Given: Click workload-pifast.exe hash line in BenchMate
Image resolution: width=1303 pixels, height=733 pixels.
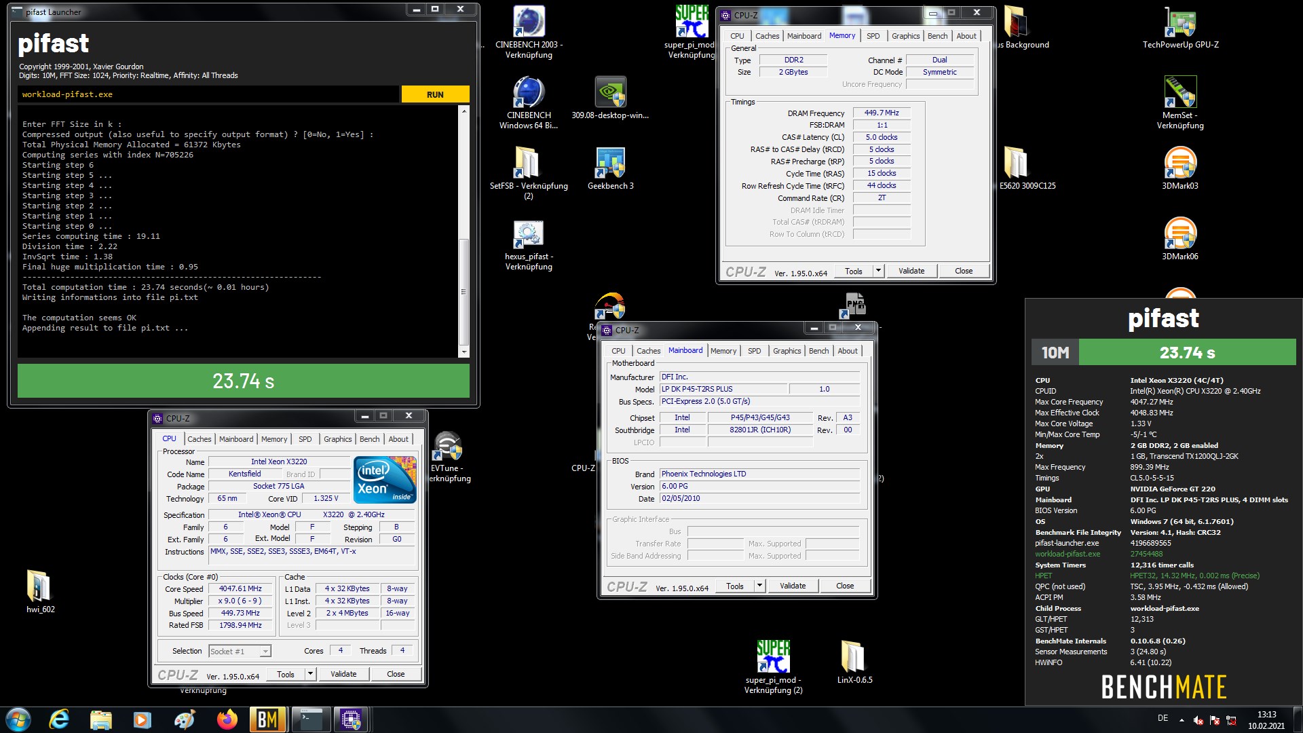Looking at the screenshot, I should (1098, 554).
